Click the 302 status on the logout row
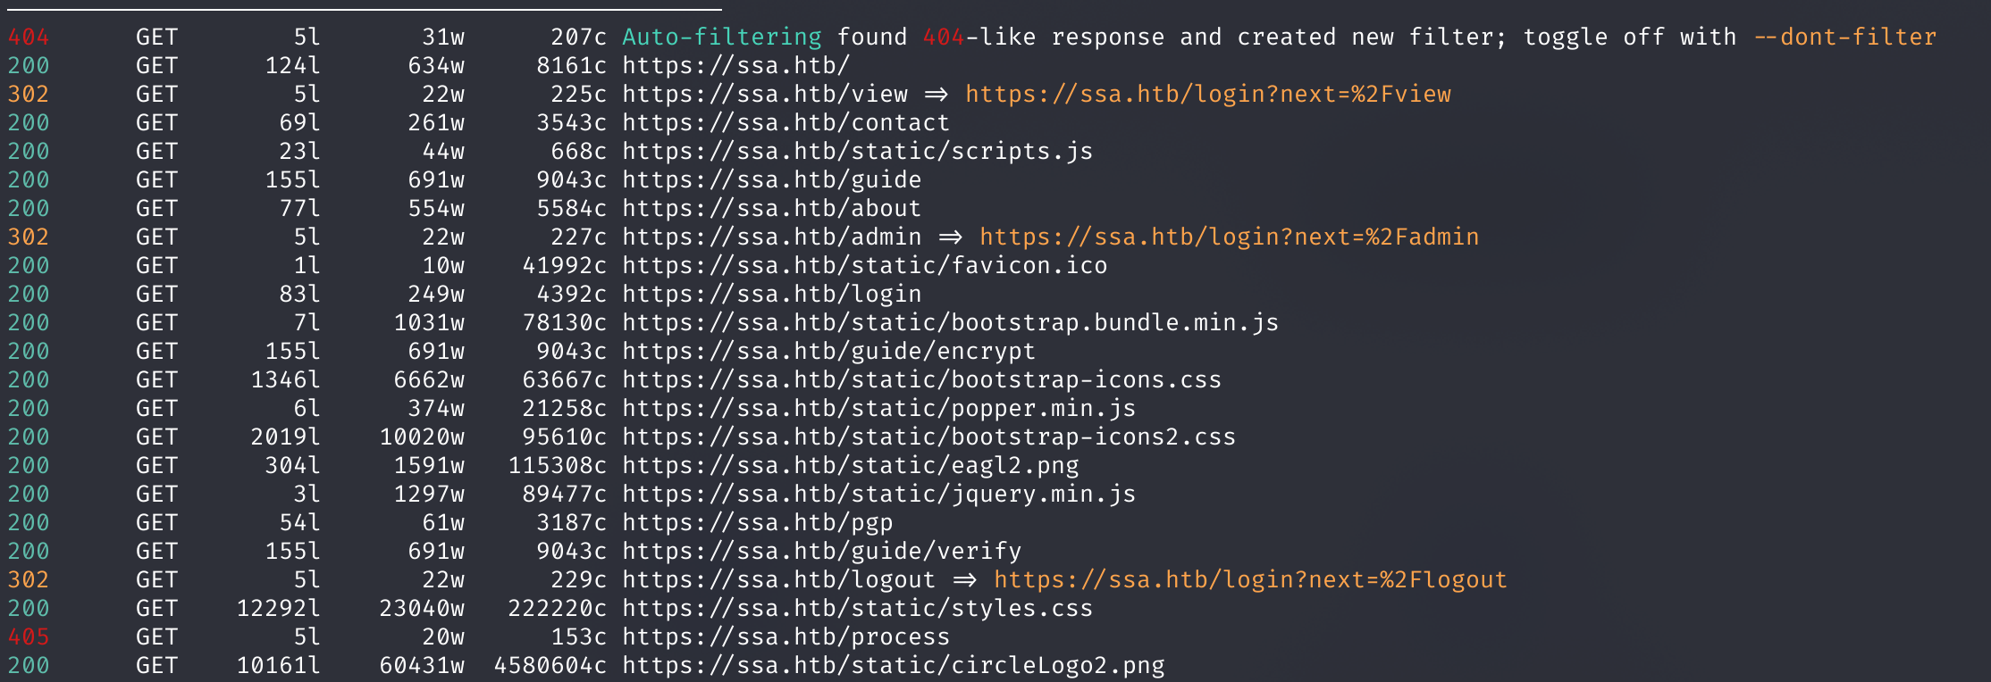This screenshot has width=1991, height=682. [29, 580]
